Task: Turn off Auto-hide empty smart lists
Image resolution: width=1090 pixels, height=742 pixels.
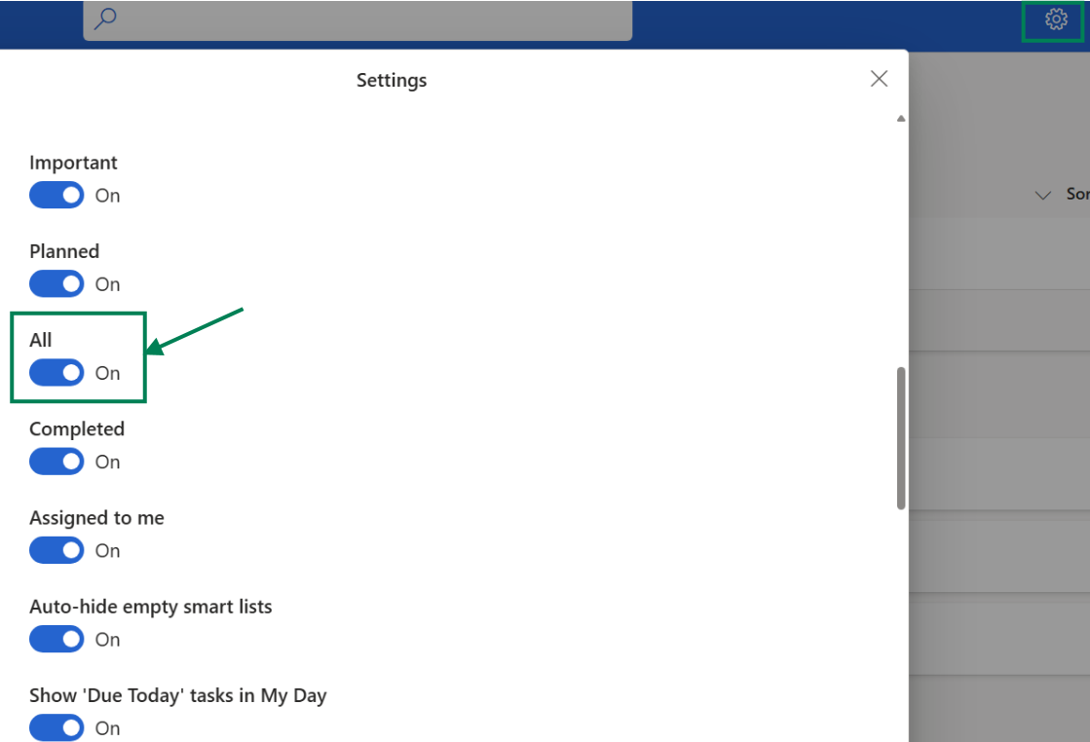Action: click(56, 640)
